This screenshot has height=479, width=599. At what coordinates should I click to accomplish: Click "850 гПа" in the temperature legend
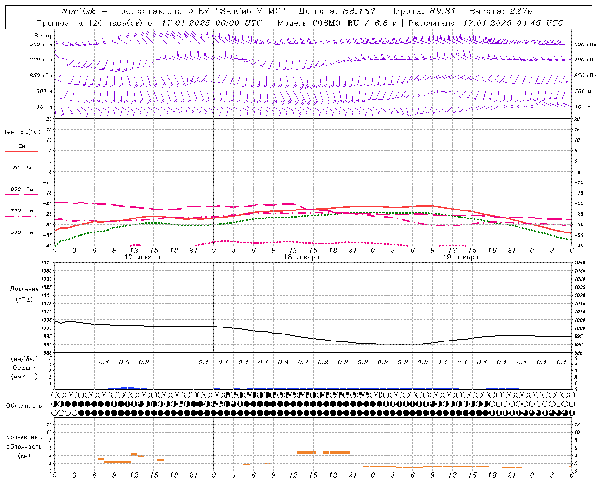[22, 189]
